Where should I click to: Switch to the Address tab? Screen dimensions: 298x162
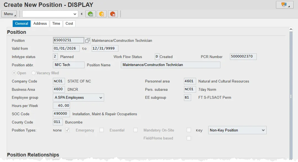[x=40, y=24]
